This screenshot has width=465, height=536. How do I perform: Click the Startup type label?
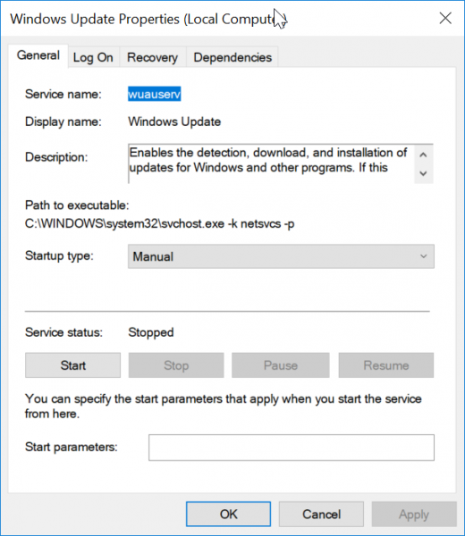(x=59, y=255)
